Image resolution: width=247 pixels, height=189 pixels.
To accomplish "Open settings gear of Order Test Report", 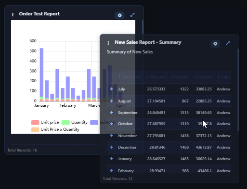I will click(x=120, y=15).
